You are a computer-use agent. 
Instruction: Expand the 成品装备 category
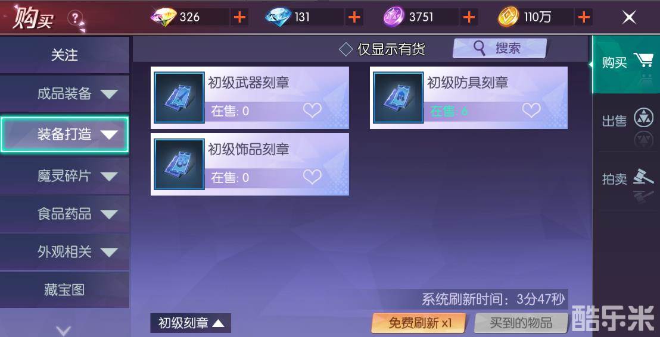point(64,94)
